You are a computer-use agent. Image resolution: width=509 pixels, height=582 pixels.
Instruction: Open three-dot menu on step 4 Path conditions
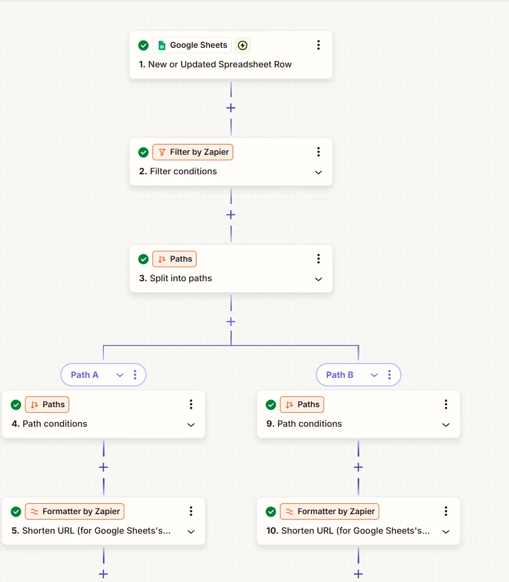(x=191, y=404)
